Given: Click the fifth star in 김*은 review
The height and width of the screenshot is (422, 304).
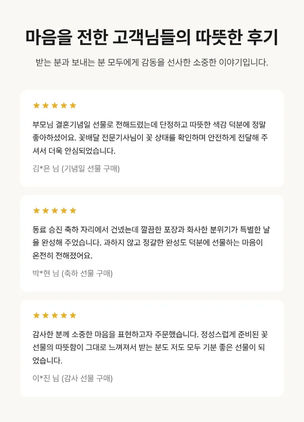Looking at the screenshot, I should click(73, 106).
